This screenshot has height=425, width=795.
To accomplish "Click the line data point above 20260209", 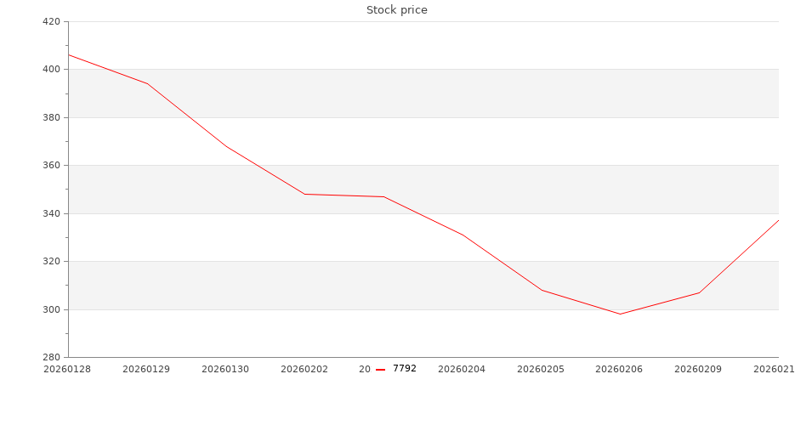I will [699, 292].
